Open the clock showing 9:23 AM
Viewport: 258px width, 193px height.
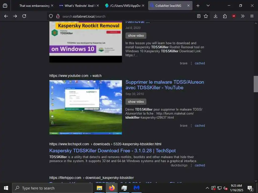pyautogui.click(x=236, y=188)
